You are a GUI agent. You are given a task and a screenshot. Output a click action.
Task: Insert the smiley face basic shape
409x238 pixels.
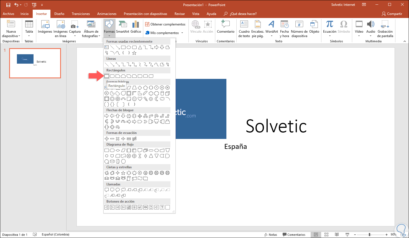(134, 99)
